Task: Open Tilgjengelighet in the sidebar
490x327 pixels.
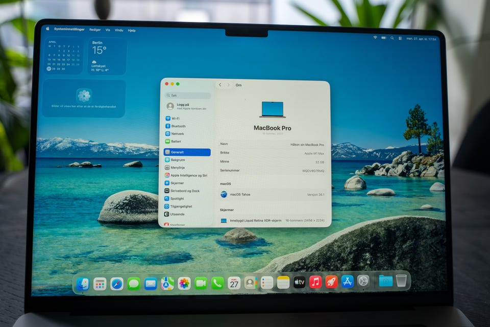Action: pos(187,206)
